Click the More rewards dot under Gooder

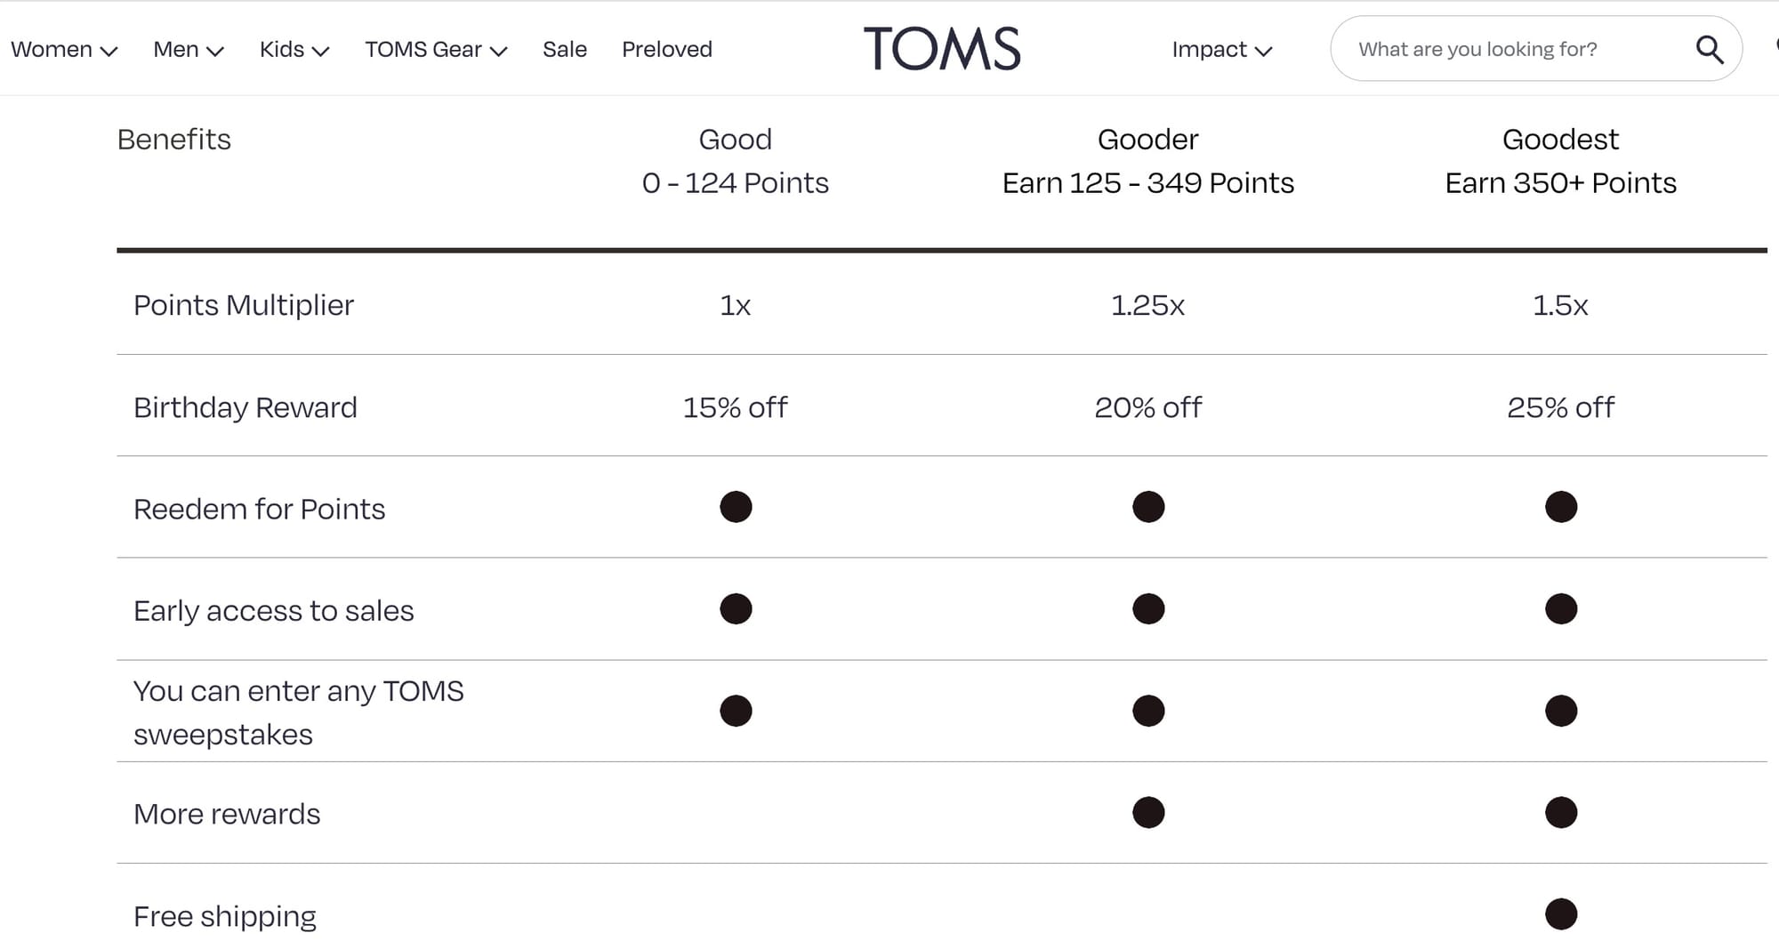(1148, 812)
